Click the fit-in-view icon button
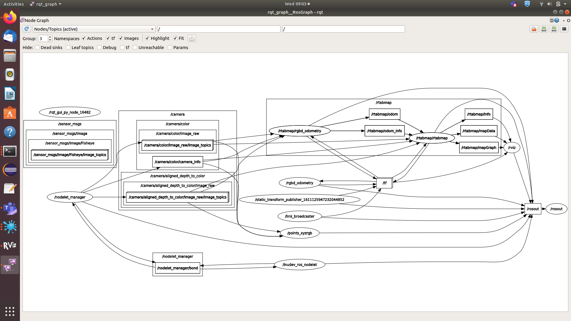Screen dimensions: 571x321 click(192, 38)
